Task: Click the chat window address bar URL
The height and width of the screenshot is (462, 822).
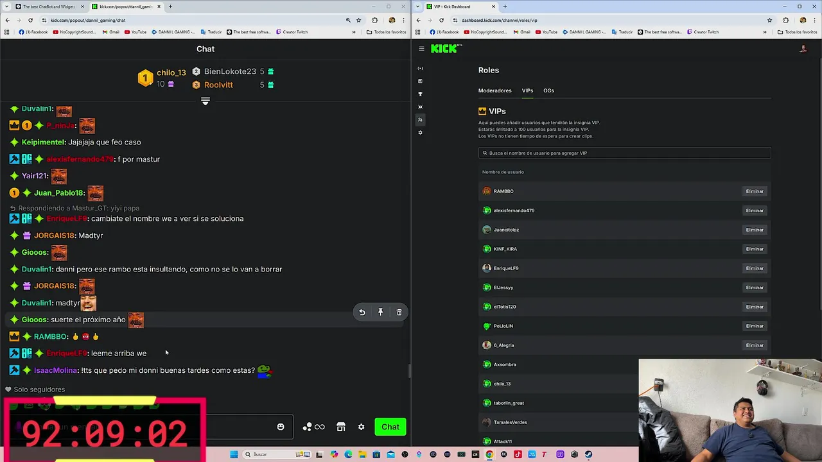Action: 88,20
